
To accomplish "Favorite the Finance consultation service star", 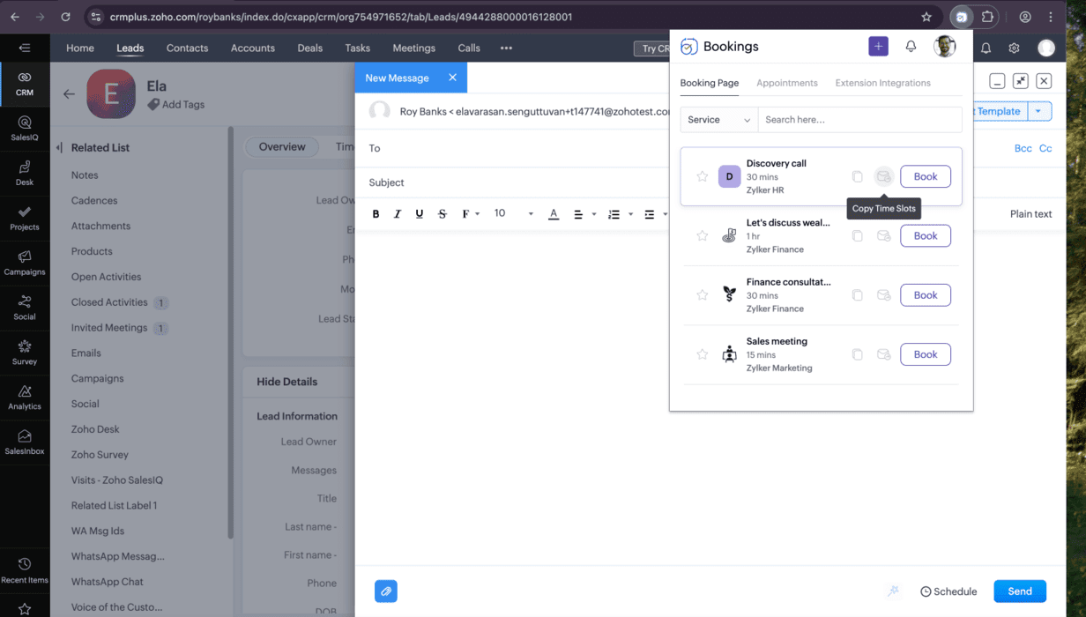I will [x=703, y=295].
